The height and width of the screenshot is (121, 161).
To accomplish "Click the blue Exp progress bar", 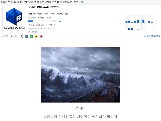I will [40, 21].
